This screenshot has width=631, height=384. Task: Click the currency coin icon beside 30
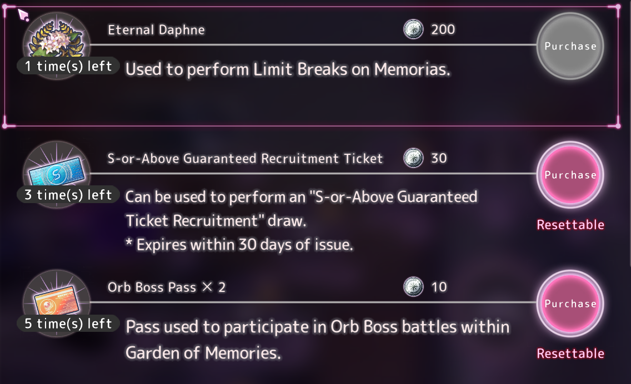click(413, 158)
